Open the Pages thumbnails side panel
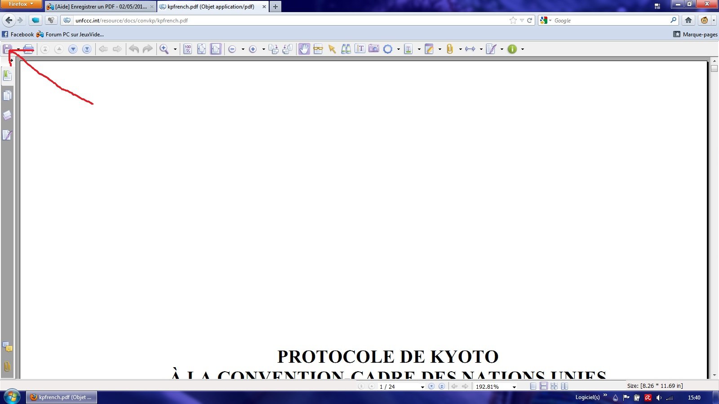Image resolution: width=719 pixels, height=404 pixels. (x=7, y=96)
